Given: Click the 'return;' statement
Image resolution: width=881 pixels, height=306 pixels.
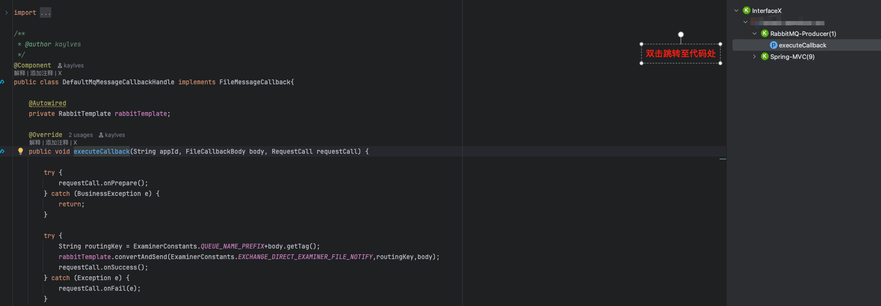Looking at the screenshot, I should coord(71,204).
